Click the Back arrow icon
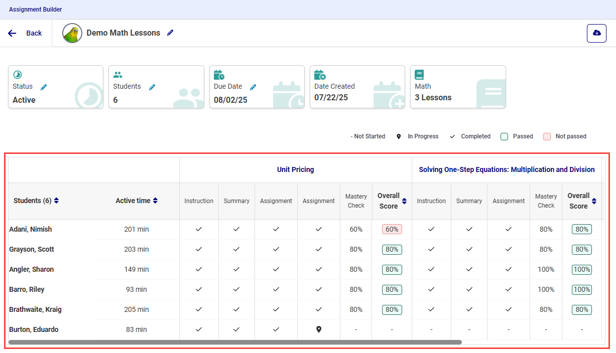 [x=13, y=33]
